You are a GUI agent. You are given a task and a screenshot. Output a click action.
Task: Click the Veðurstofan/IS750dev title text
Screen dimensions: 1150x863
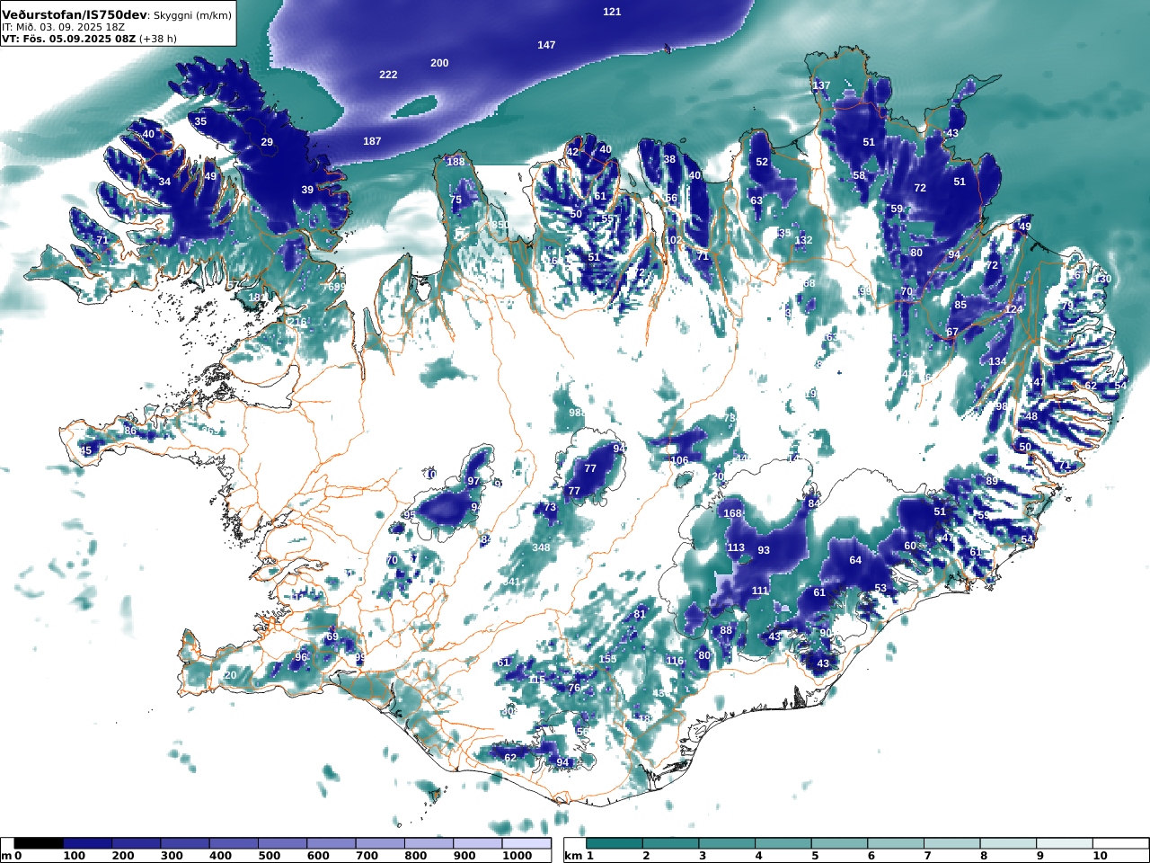[x=74, y=14]
